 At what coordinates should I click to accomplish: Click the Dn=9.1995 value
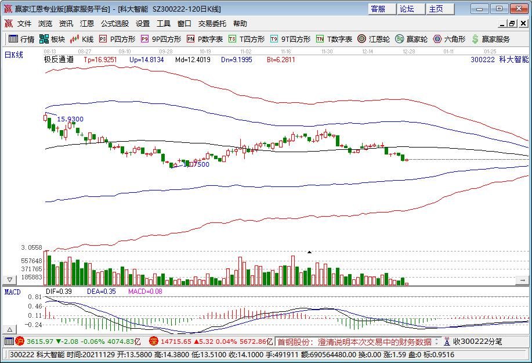pos(237,60)
